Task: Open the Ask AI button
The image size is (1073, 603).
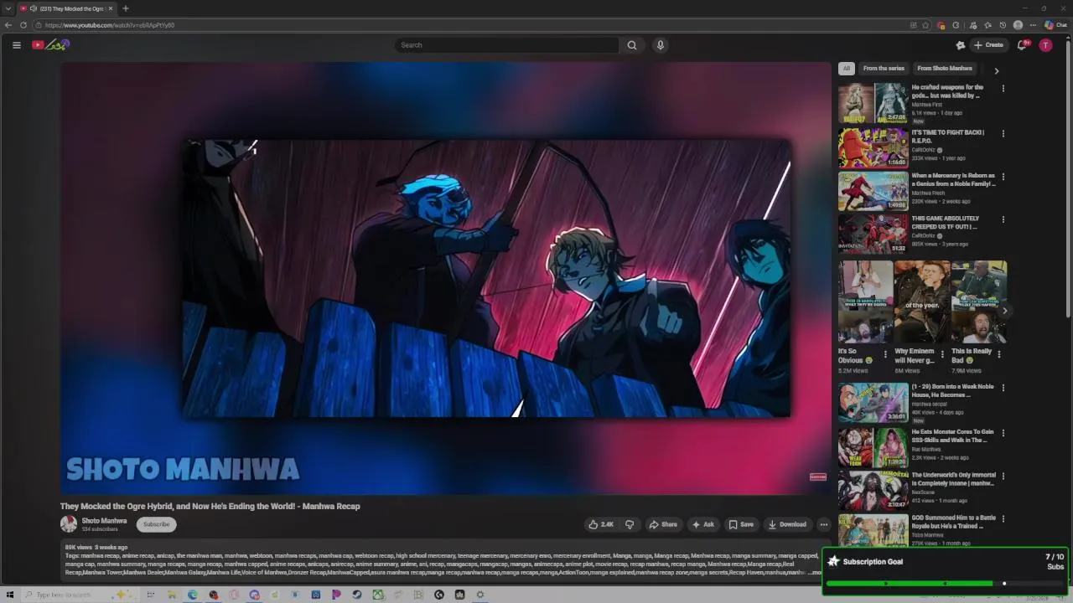Action: click(x=702, y=524)
